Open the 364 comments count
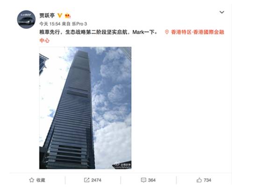The width and height of the screenshot is (259, 188). tap(152, 180)
